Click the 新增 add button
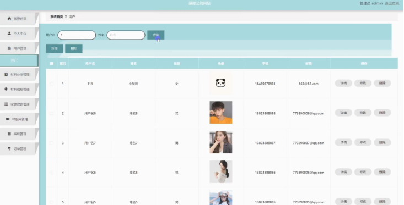Screen dimensions: 404x205 (x=55, y=48)
